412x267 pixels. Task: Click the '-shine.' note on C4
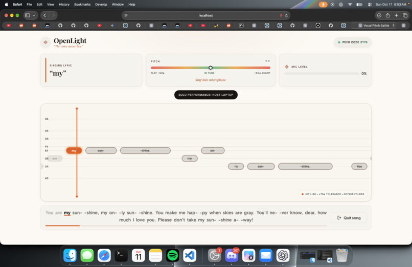tap(305, 167)
